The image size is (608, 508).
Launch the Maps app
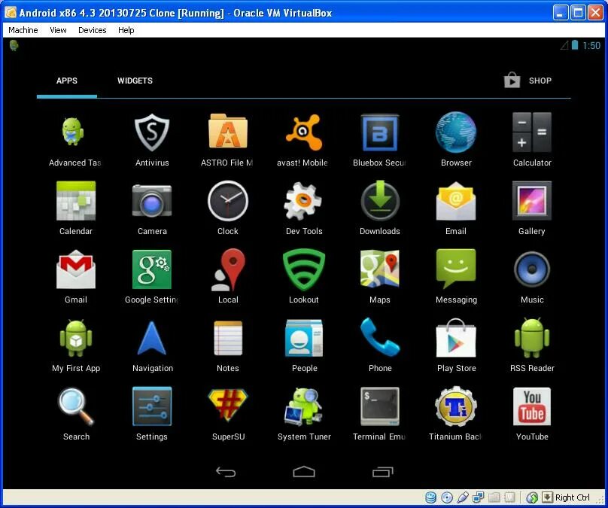coord(379,269)
